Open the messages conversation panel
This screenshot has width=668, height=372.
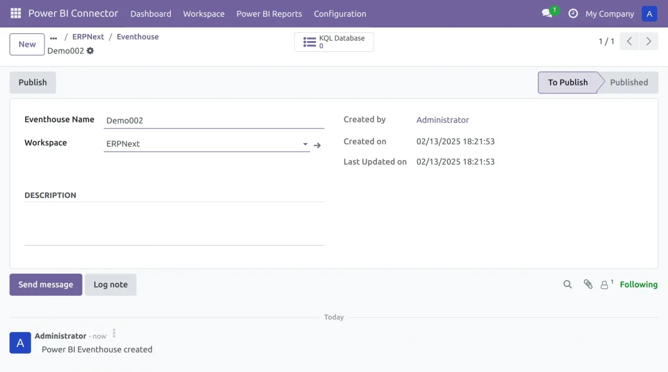(x=547, y=13)
